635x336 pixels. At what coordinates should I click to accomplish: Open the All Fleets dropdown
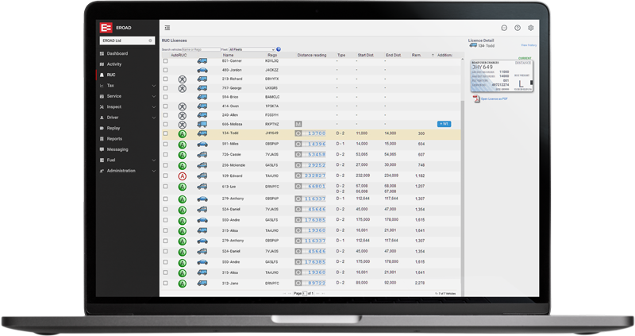point(251,49)
